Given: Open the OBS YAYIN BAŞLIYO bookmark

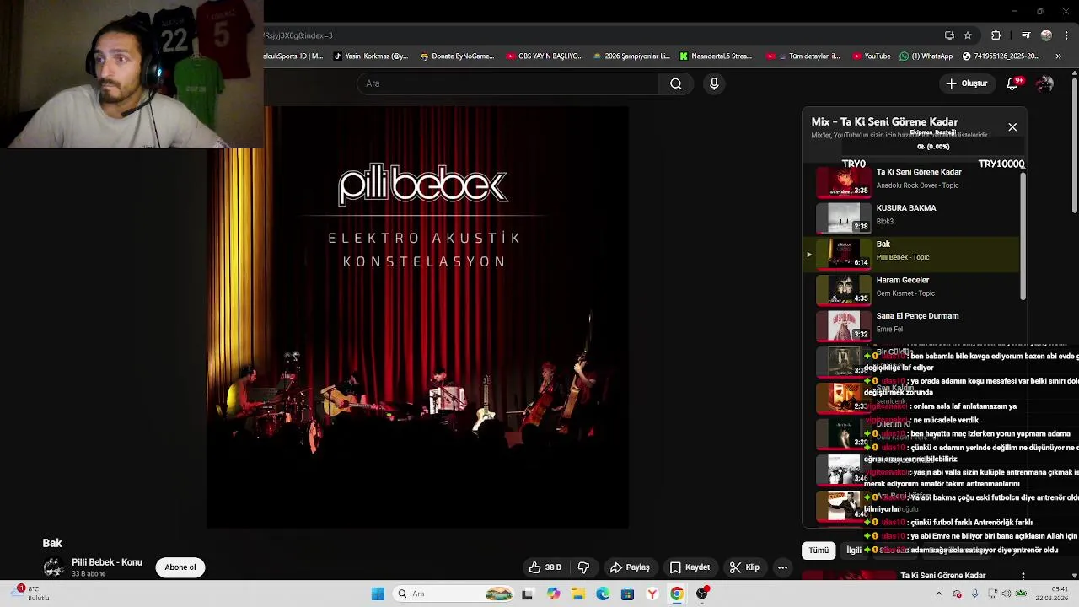Looking at the screenshot, I should (x=545, y=56).
